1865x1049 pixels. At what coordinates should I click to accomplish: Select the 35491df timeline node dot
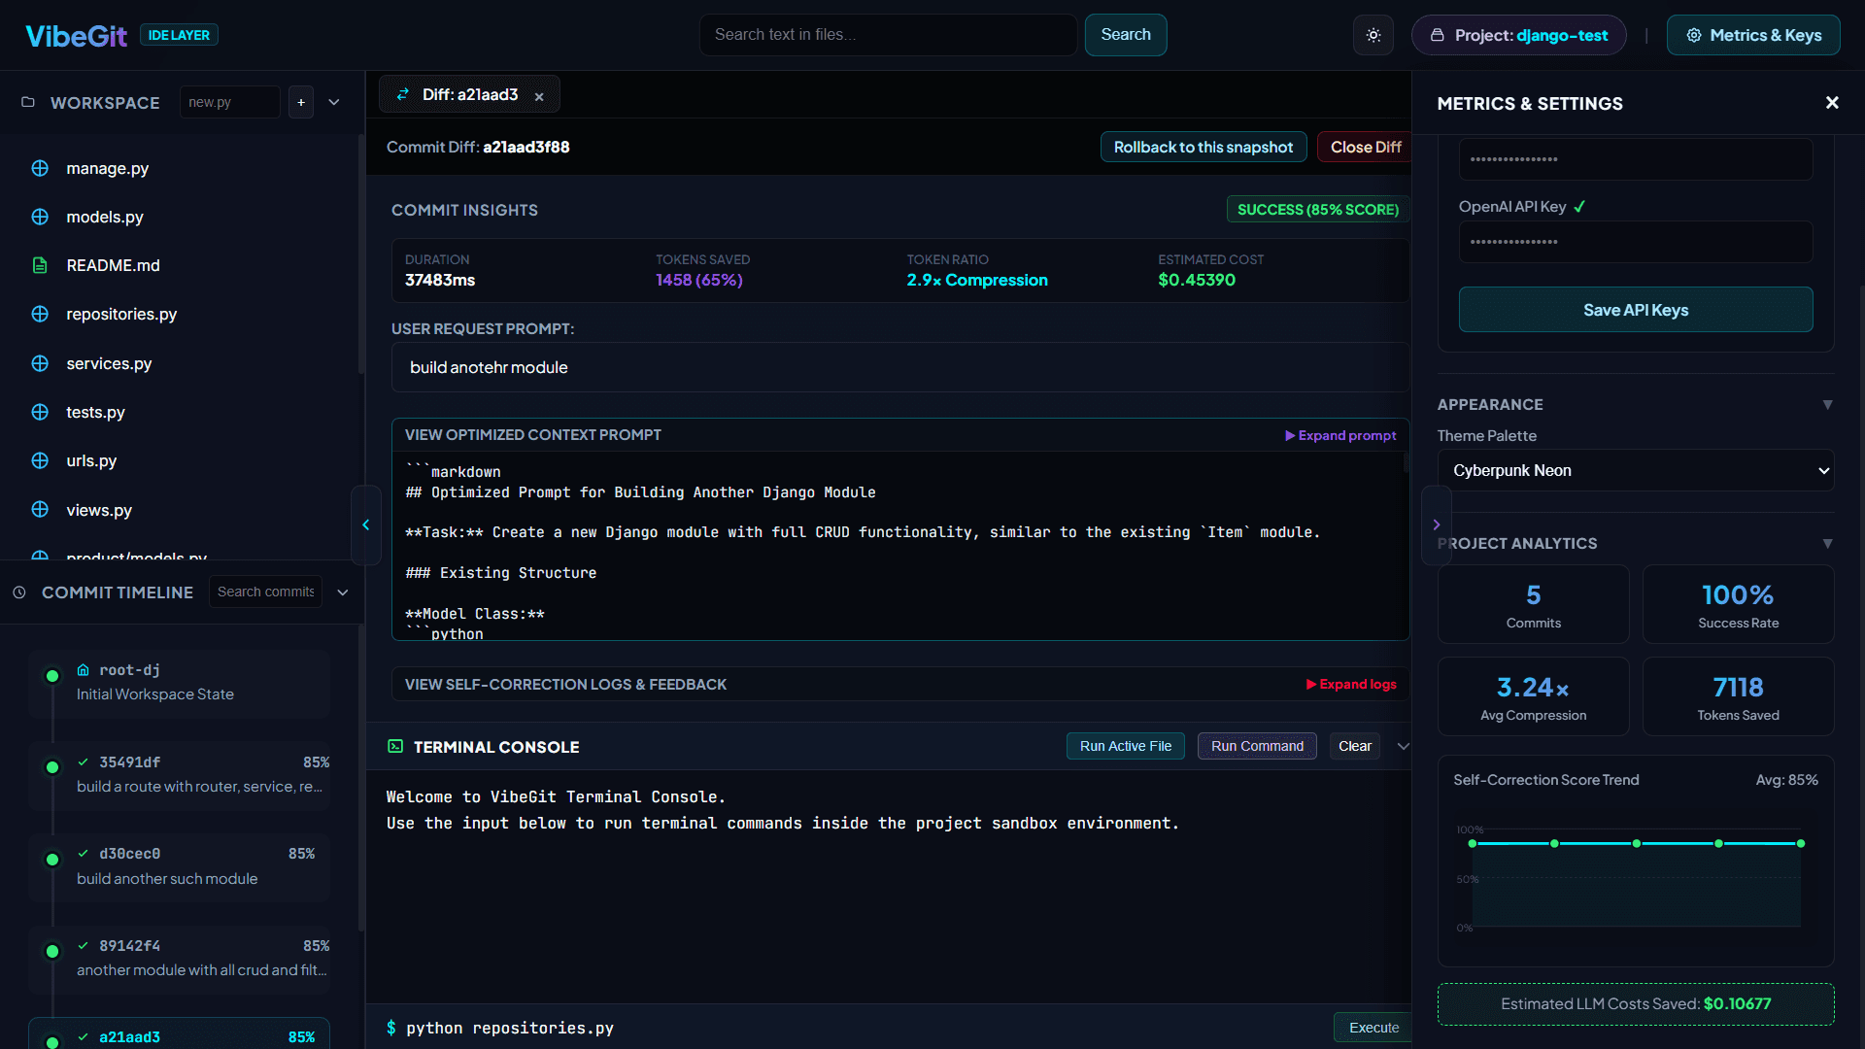[52, 767]
